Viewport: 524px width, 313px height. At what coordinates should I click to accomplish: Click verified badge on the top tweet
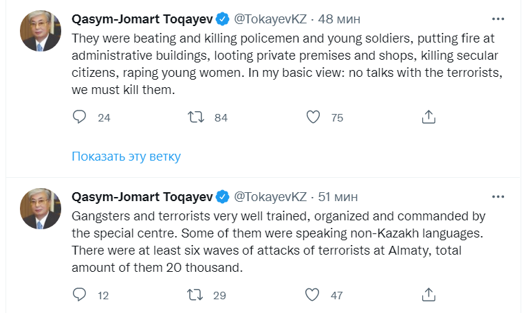pyautogui.click(x=223, y=19)
